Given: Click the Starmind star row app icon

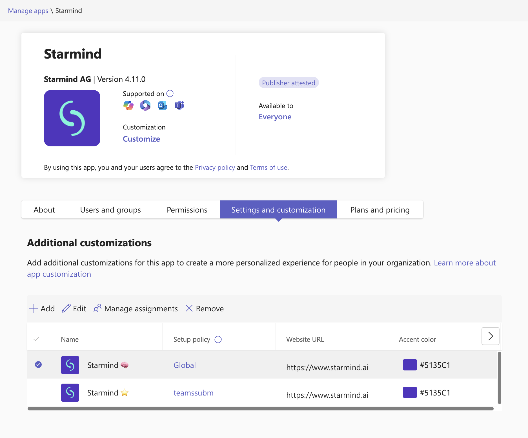Looking at the screenshot, I should pyautogui.click(x=70, y=393).
